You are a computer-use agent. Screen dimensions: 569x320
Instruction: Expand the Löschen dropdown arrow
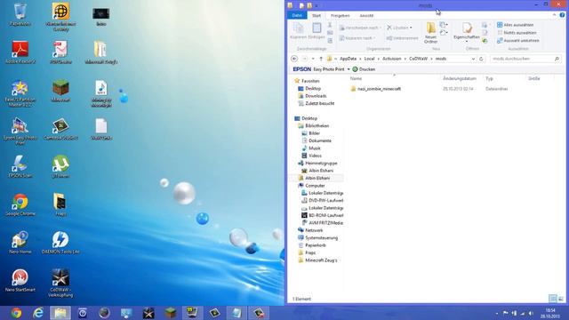tap(411, 28)
